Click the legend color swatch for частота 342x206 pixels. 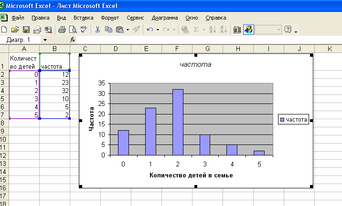pyautogui.click(x=283, y=120)
